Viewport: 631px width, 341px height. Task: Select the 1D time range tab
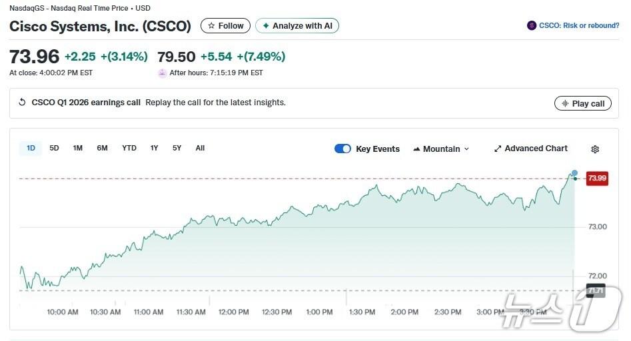(x=31, y=149)
